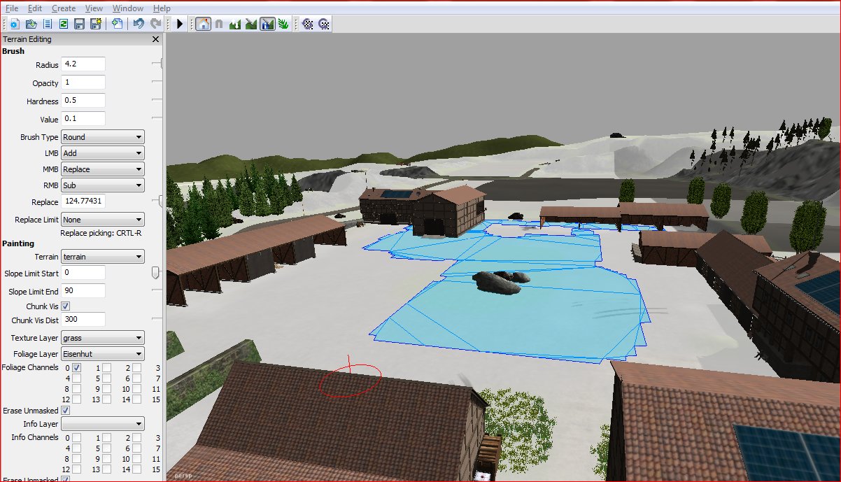Open the Replace Limit dropdown
Image resolution: width=841 pixels, height=482 pixels.
pos(103,220)
